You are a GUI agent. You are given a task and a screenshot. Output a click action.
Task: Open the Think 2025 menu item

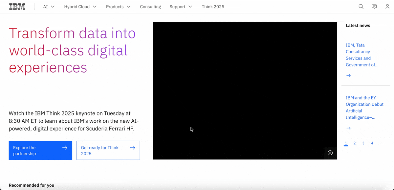point(213,7)
